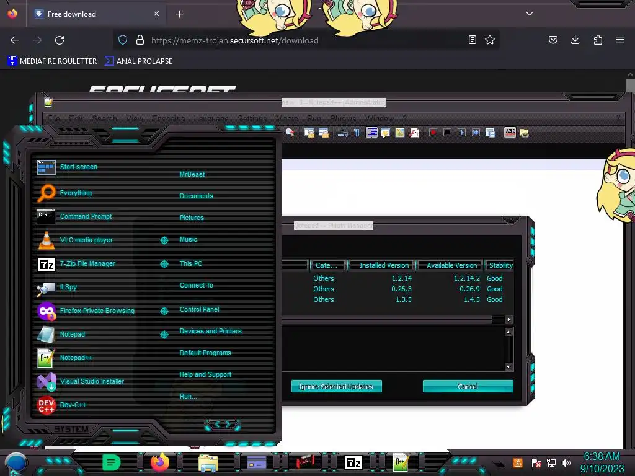Open User Defined Language dialog icon

(385, 133)
